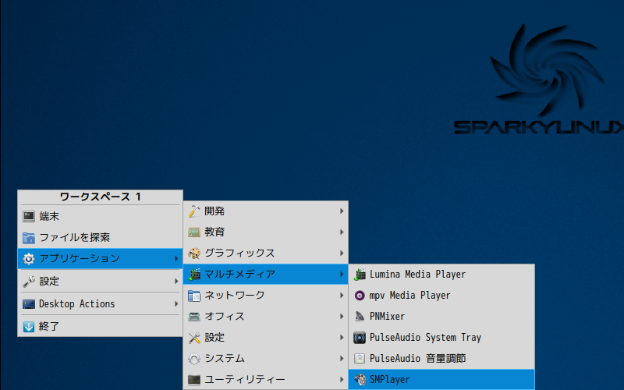
Task: Expand the Desktop Actions submenu arrow
Action: (x=176, y=304)
